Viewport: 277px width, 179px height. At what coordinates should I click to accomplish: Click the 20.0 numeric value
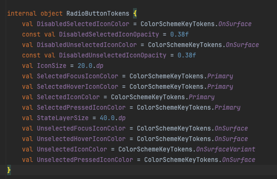click(85, 66)
